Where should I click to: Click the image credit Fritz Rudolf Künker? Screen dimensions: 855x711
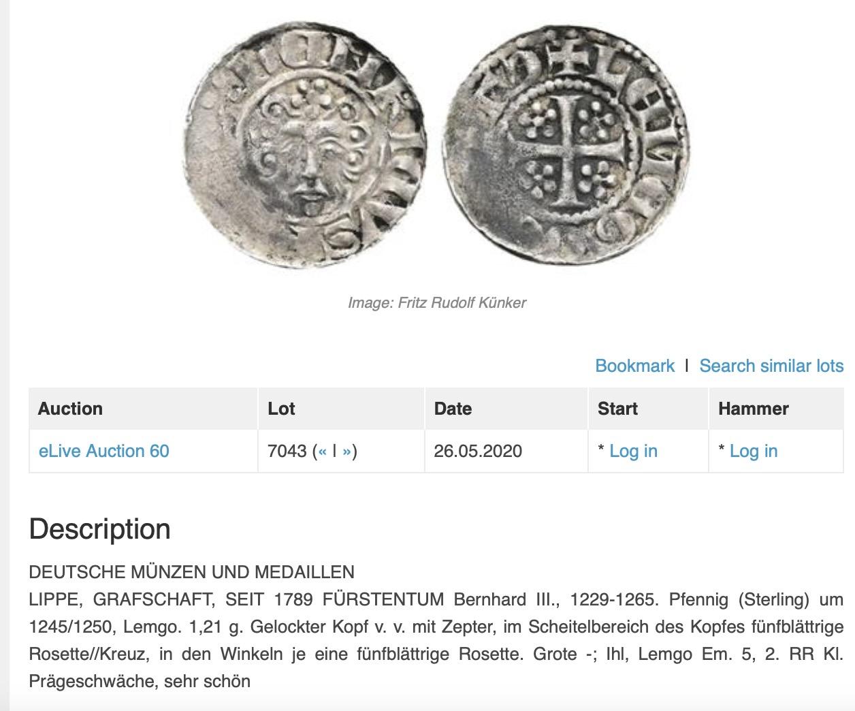(x=437, y=302)
